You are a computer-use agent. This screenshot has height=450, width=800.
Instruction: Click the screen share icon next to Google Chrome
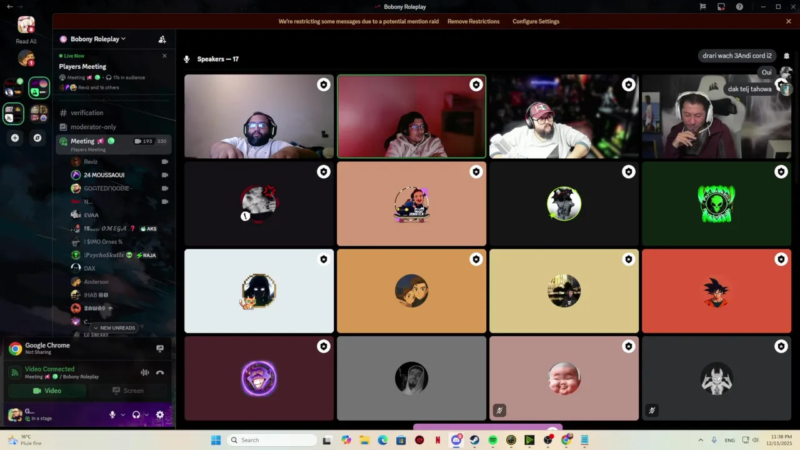click(160, 349)
